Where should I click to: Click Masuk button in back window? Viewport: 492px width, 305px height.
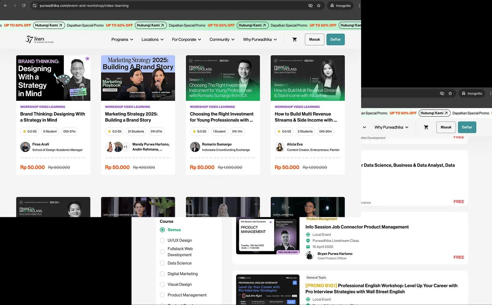click(446, 127)
